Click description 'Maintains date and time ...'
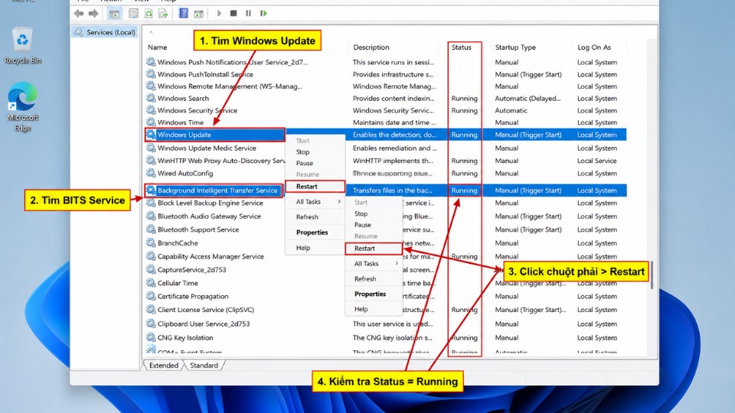 [x=394, y=122]
